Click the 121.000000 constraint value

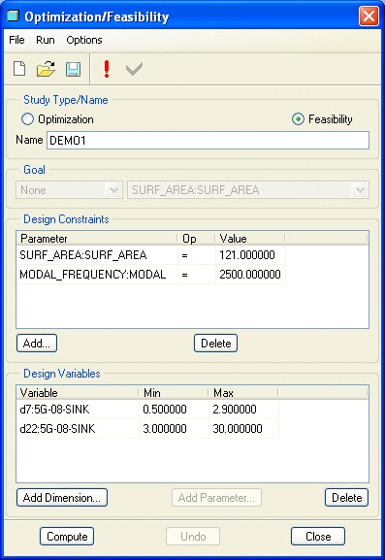coord(247,255)
